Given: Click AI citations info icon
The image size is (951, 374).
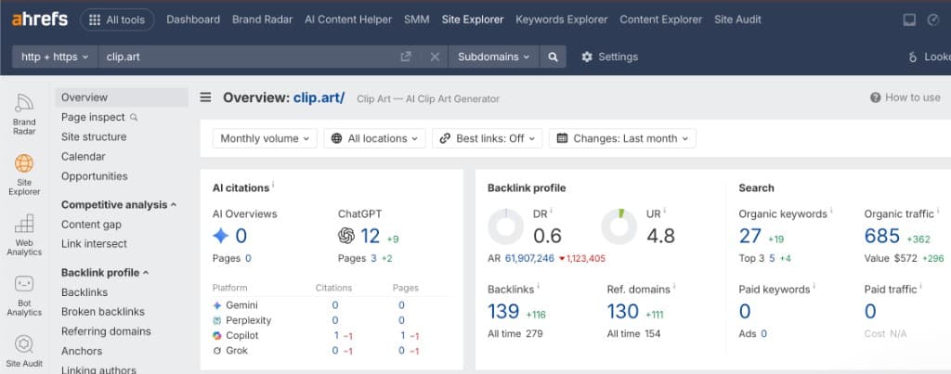Looking at the screenshot, I should coord(273,185).
